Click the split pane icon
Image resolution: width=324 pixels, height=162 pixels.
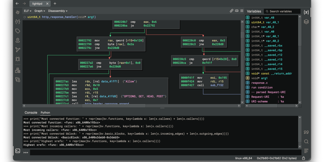click(237, 11)
